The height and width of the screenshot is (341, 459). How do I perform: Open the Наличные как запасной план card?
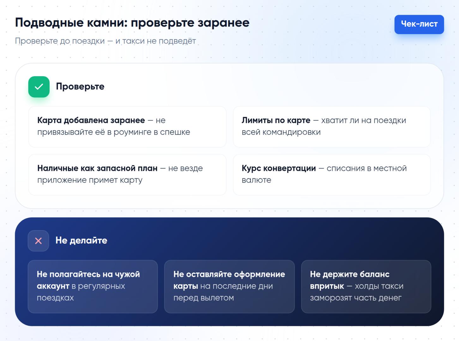(x=127, y=175)
